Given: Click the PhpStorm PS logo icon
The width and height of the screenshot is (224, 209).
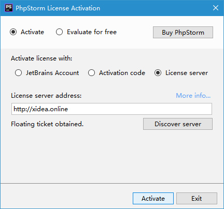Looking at the screenshot, I should (9, 8).
